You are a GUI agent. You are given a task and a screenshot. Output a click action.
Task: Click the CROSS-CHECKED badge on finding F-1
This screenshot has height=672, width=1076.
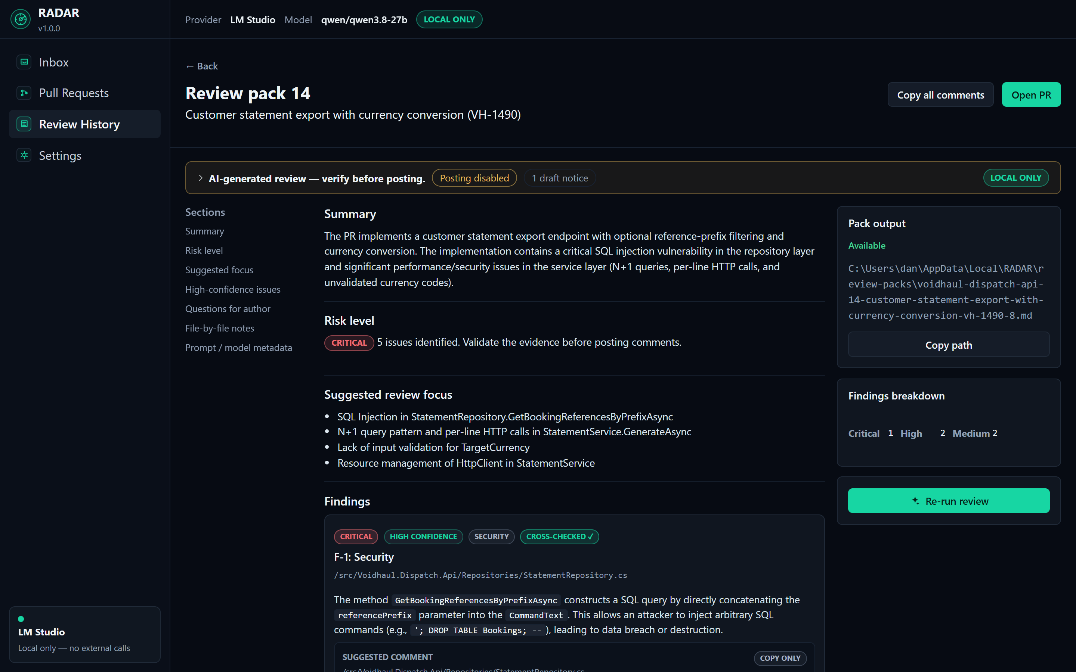coord(559,536)
